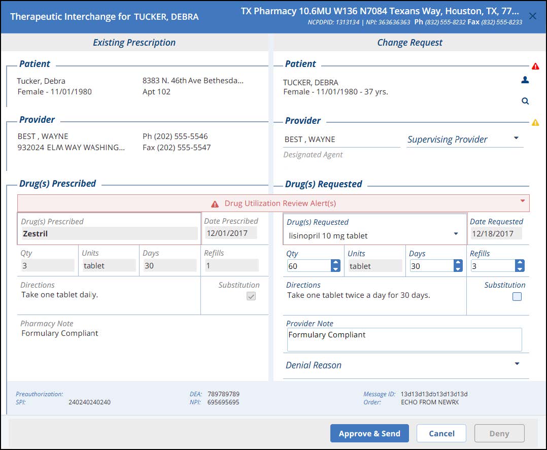
Task: Click the Drug Utilization Review alert triangle
Action: click(x=215, y=204)
